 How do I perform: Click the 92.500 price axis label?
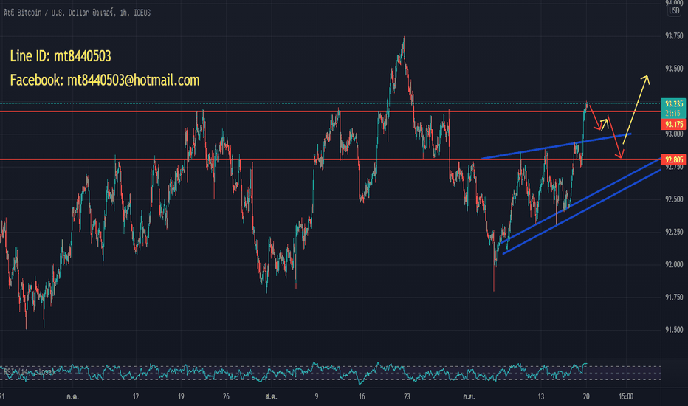674,199
